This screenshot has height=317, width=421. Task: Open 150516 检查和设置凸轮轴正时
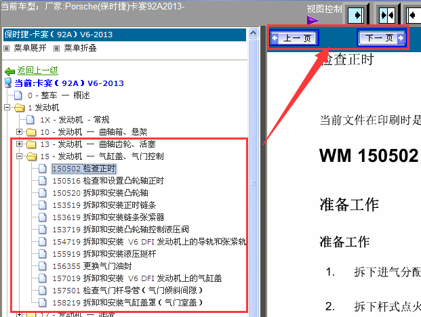click(108, 181)
